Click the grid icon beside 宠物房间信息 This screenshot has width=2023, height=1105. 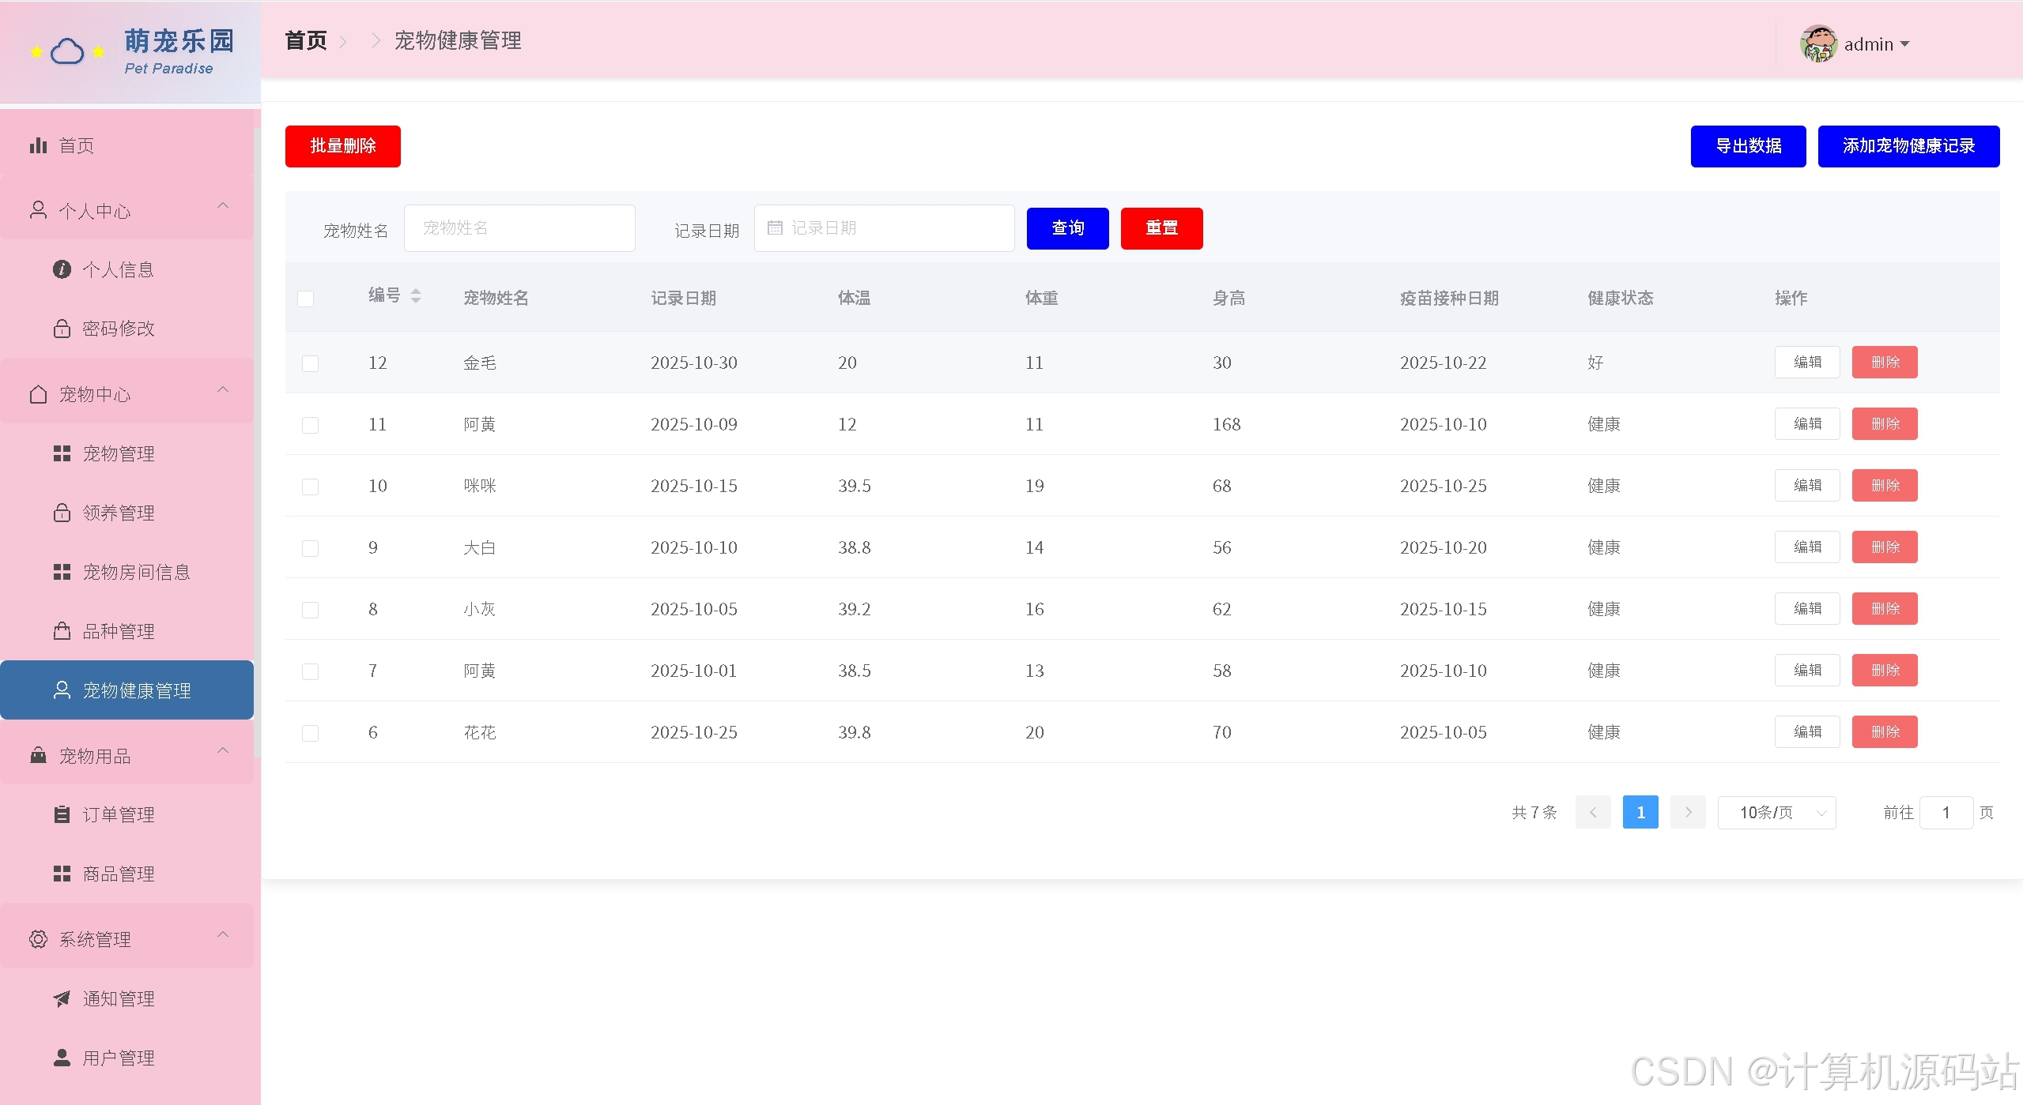[62, 572]
